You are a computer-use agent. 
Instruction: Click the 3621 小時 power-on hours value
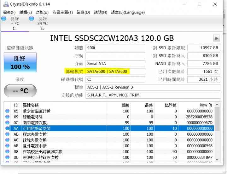(x=204, y=79)
